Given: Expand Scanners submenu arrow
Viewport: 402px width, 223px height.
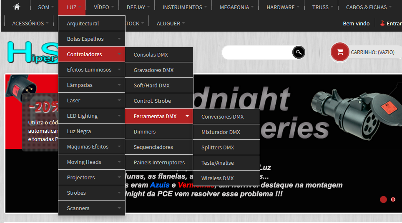Looking at the screenshot, I should pos(119,208).
